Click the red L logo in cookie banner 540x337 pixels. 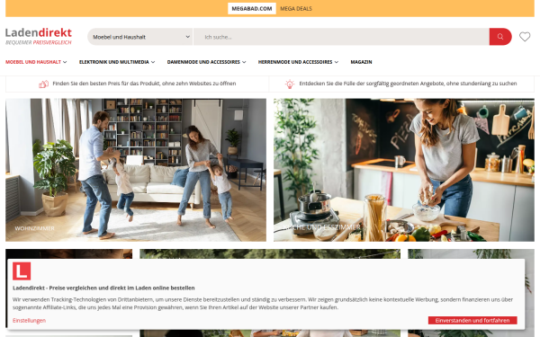[22, 271]
